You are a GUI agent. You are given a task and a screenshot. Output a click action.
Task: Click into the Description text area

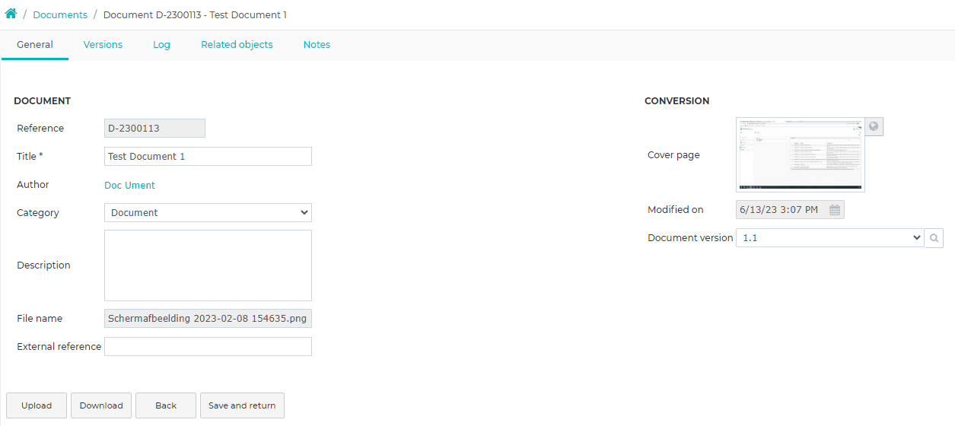[x=208, y=265]
